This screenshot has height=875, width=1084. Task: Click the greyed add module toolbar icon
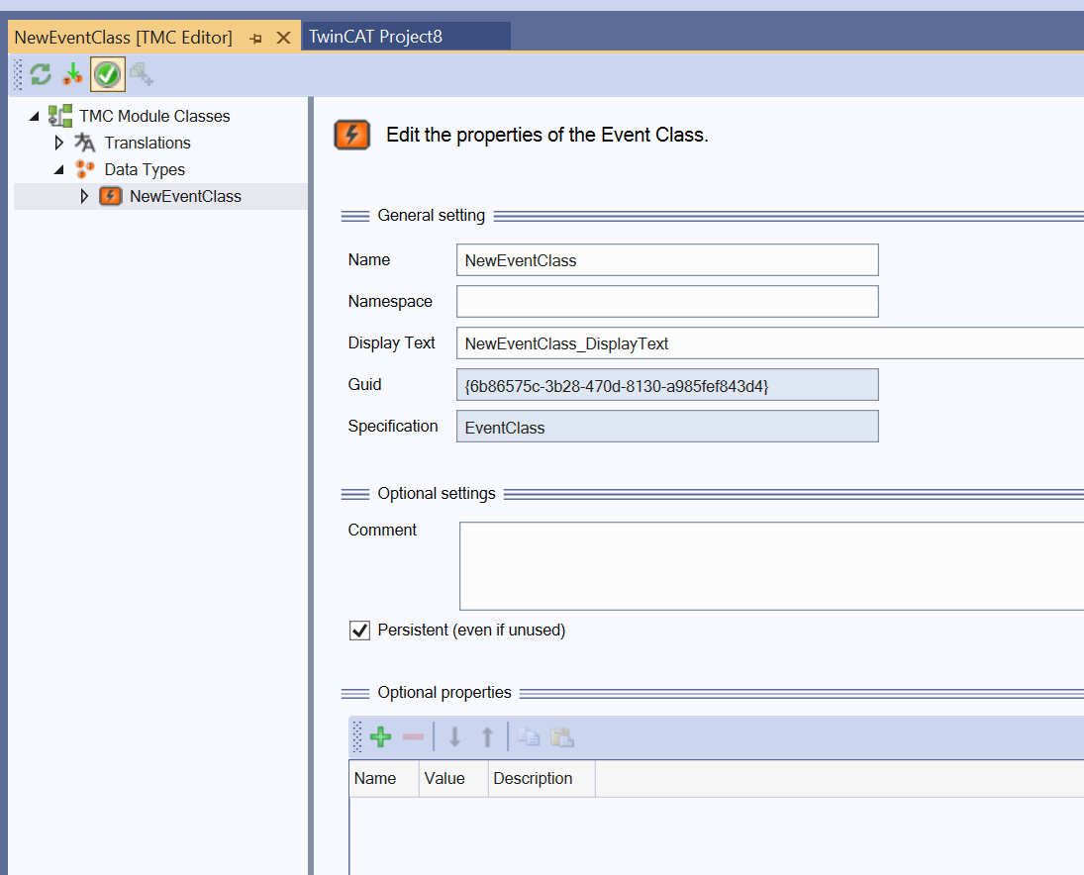click(142, 74)
